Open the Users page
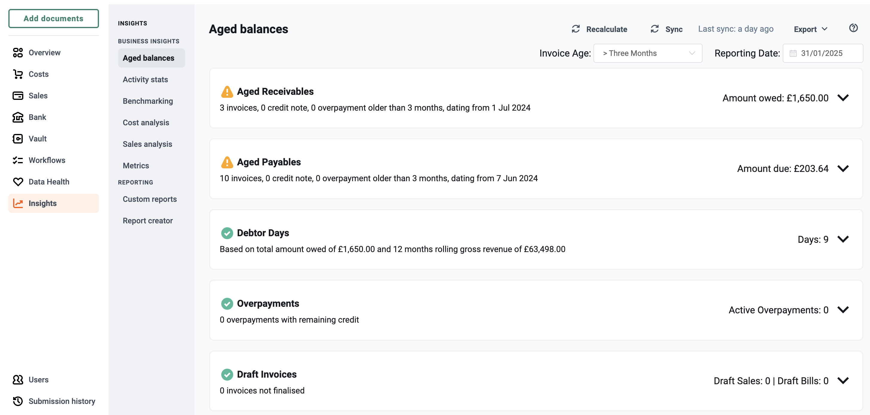Viewport: 870px width, 415px height. (54, 379)
